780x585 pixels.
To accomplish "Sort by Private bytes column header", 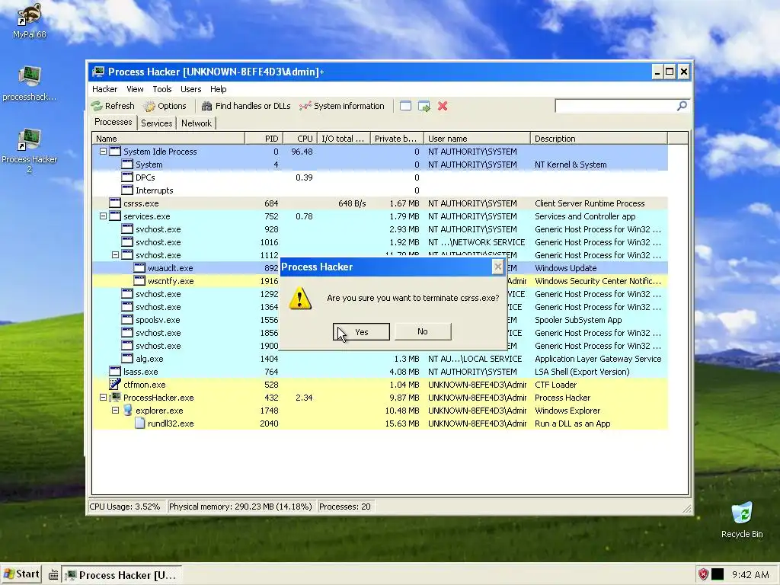I will (x=397, y=139).
